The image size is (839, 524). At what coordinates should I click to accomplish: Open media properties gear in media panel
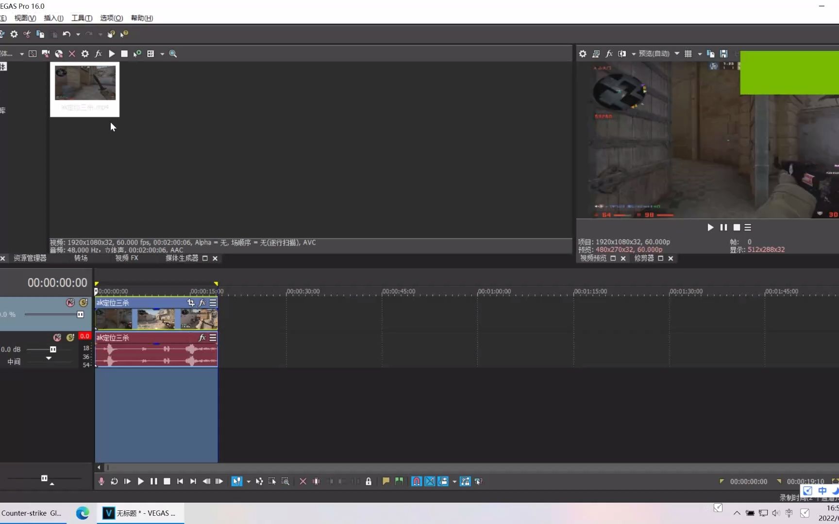coord(85,54)
